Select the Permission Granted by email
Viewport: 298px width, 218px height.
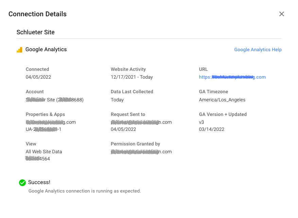pos(141,152)
